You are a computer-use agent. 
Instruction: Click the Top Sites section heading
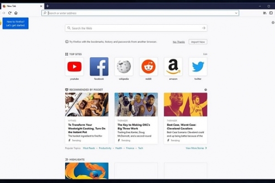(76, 54)
